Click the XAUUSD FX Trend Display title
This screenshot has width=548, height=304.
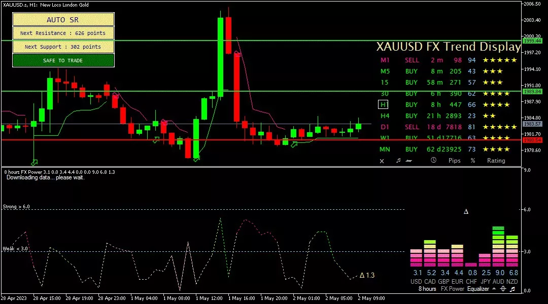pos(449,47)
